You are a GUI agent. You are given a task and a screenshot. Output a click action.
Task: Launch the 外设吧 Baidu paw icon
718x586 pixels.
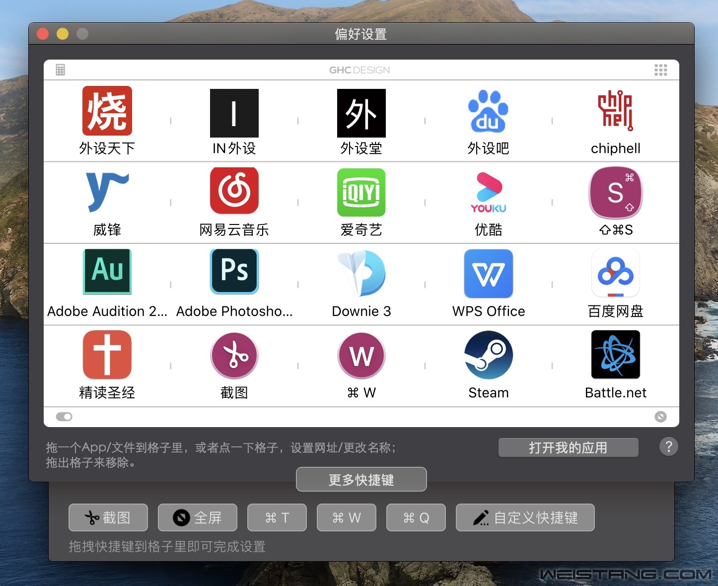(x=489, y=111)
